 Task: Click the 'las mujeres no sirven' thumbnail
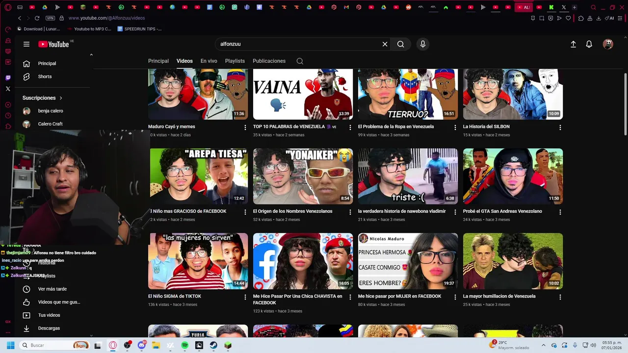click(198, 261)
